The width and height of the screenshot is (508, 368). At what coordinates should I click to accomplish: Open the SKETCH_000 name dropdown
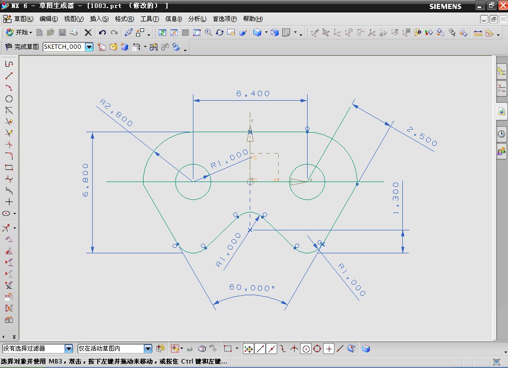pos(89,47)
